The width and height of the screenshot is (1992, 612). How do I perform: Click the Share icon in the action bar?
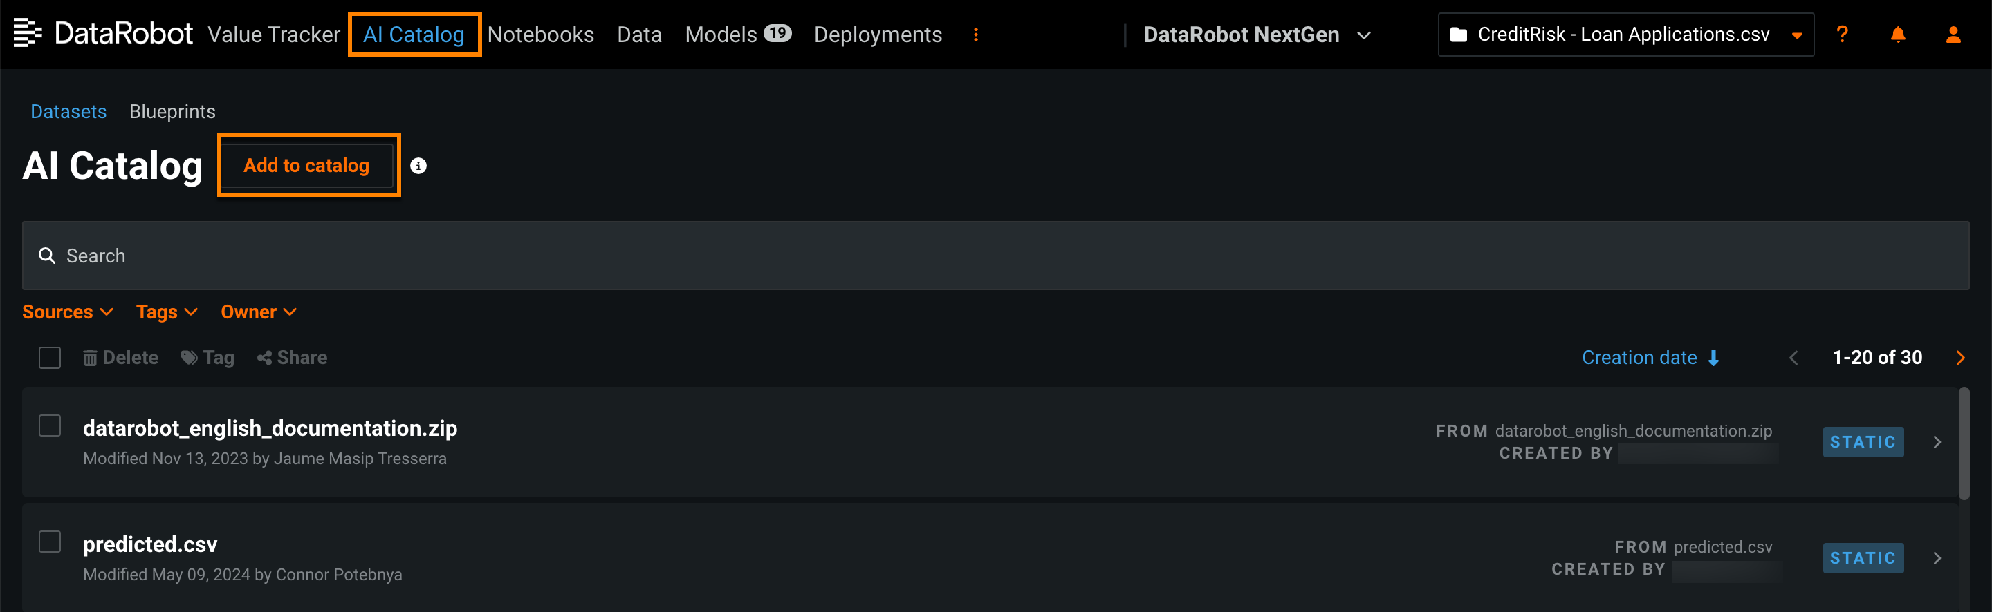pos(293,358)
